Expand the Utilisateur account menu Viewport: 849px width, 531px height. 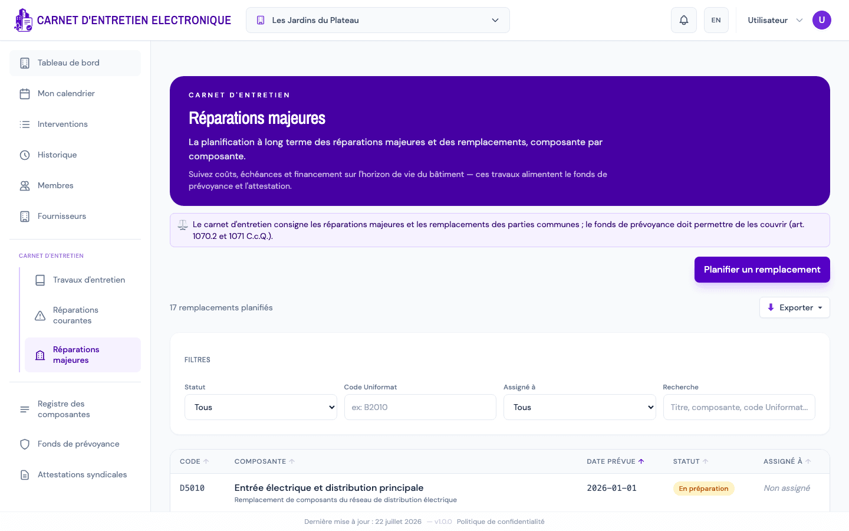pyautogui.click(x=775, y=20)
